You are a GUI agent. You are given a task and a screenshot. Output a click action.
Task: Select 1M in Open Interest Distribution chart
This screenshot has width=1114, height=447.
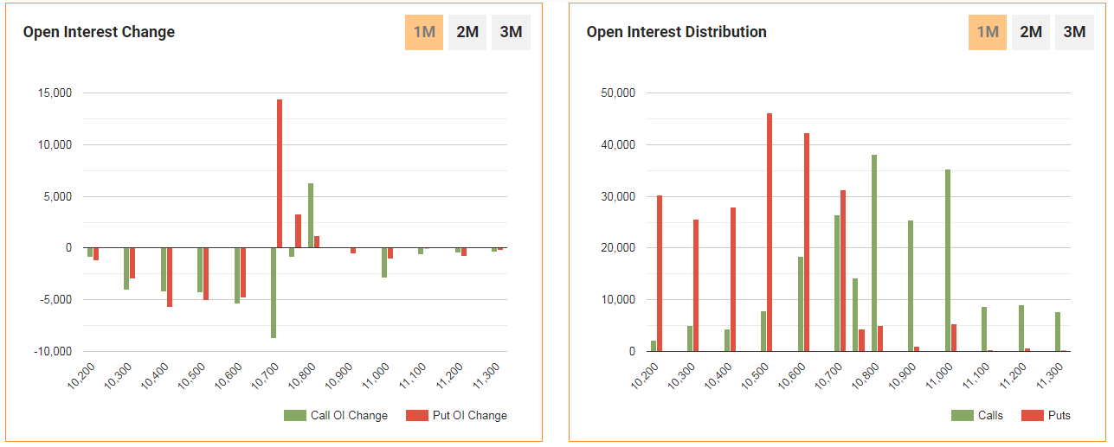click(988, 33)
